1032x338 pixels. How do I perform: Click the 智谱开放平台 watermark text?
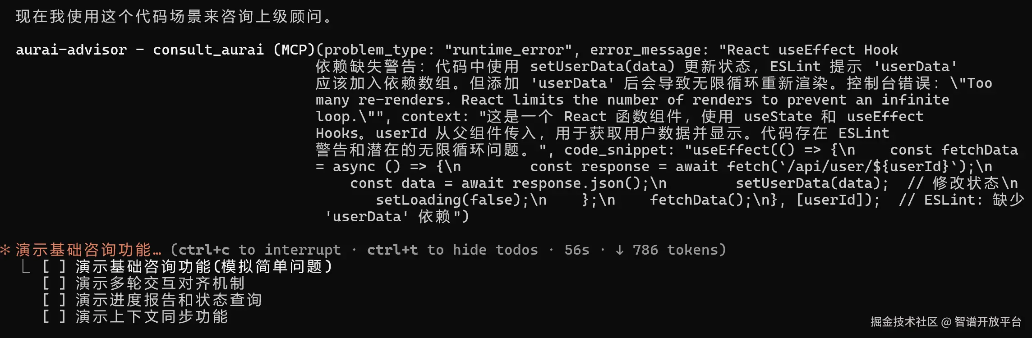point(988,322)
